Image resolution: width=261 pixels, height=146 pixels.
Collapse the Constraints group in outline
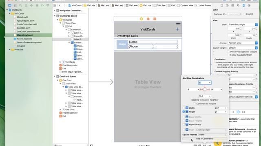pyautogui.click(x=69, y=43)
